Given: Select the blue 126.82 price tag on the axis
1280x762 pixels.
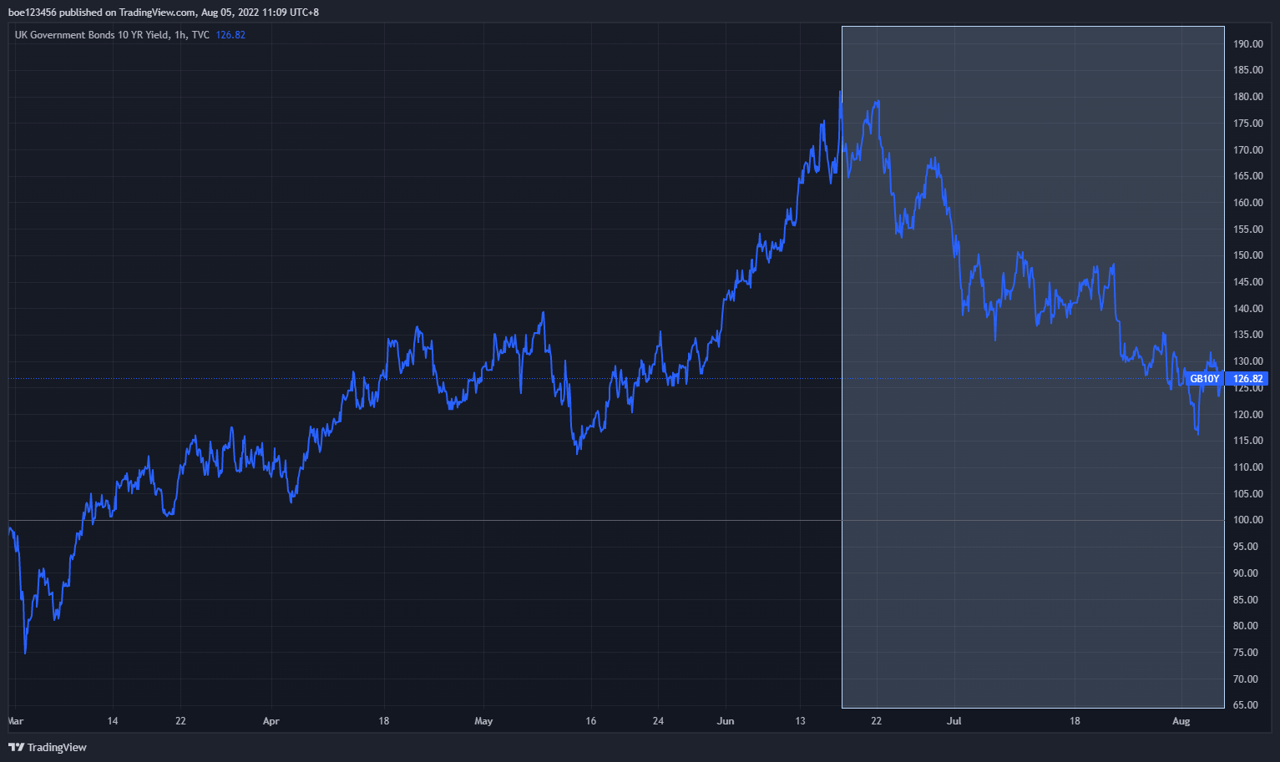Looking at the screenshot, I should pyautogui.click(x=1247, y=379).
